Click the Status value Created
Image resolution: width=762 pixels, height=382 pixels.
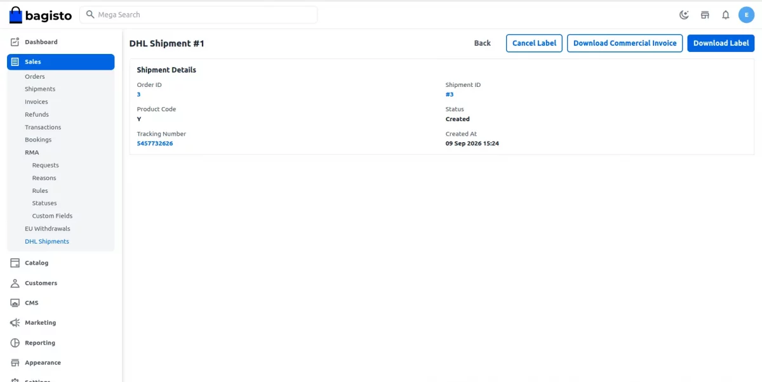click(458, 119)
